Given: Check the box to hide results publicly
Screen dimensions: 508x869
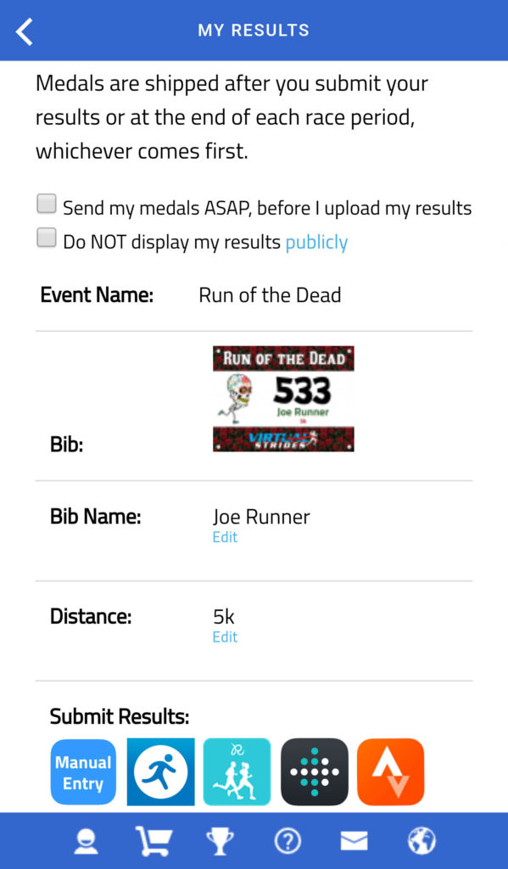Looking at the screenshot, I should click(46, 238).
